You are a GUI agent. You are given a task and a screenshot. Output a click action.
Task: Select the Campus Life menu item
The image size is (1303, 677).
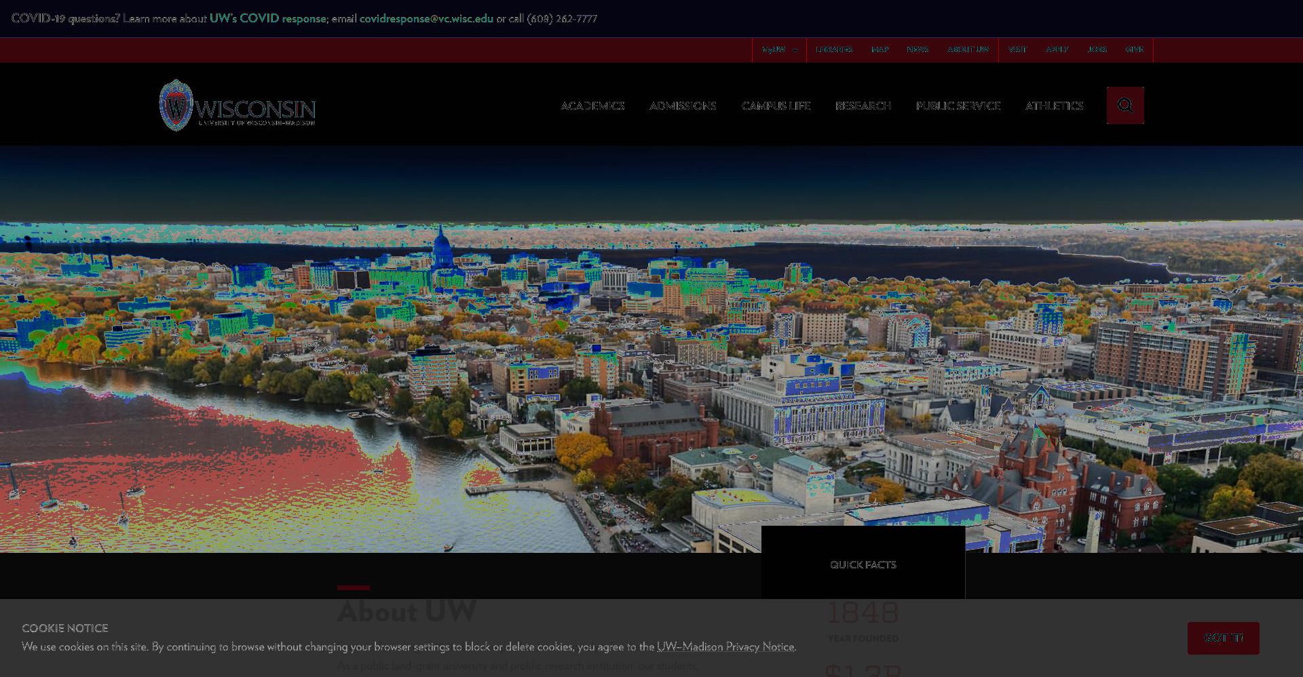pyautogui.click(x=776, y=106)
